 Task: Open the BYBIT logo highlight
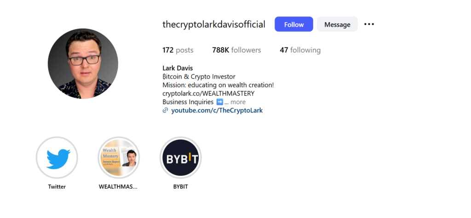click(x=180, y=158)
